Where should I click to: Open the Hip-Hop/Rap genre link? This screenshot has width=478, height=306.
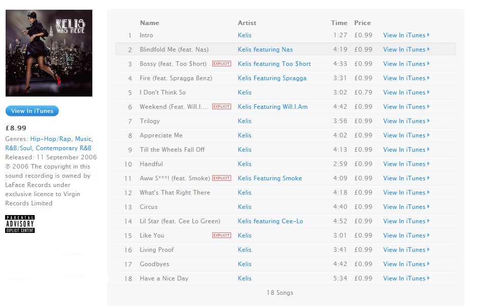tap(51, 139)
